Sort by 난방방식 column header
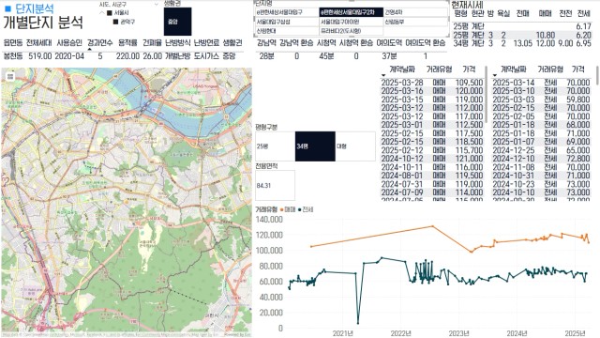 point(177,42)
